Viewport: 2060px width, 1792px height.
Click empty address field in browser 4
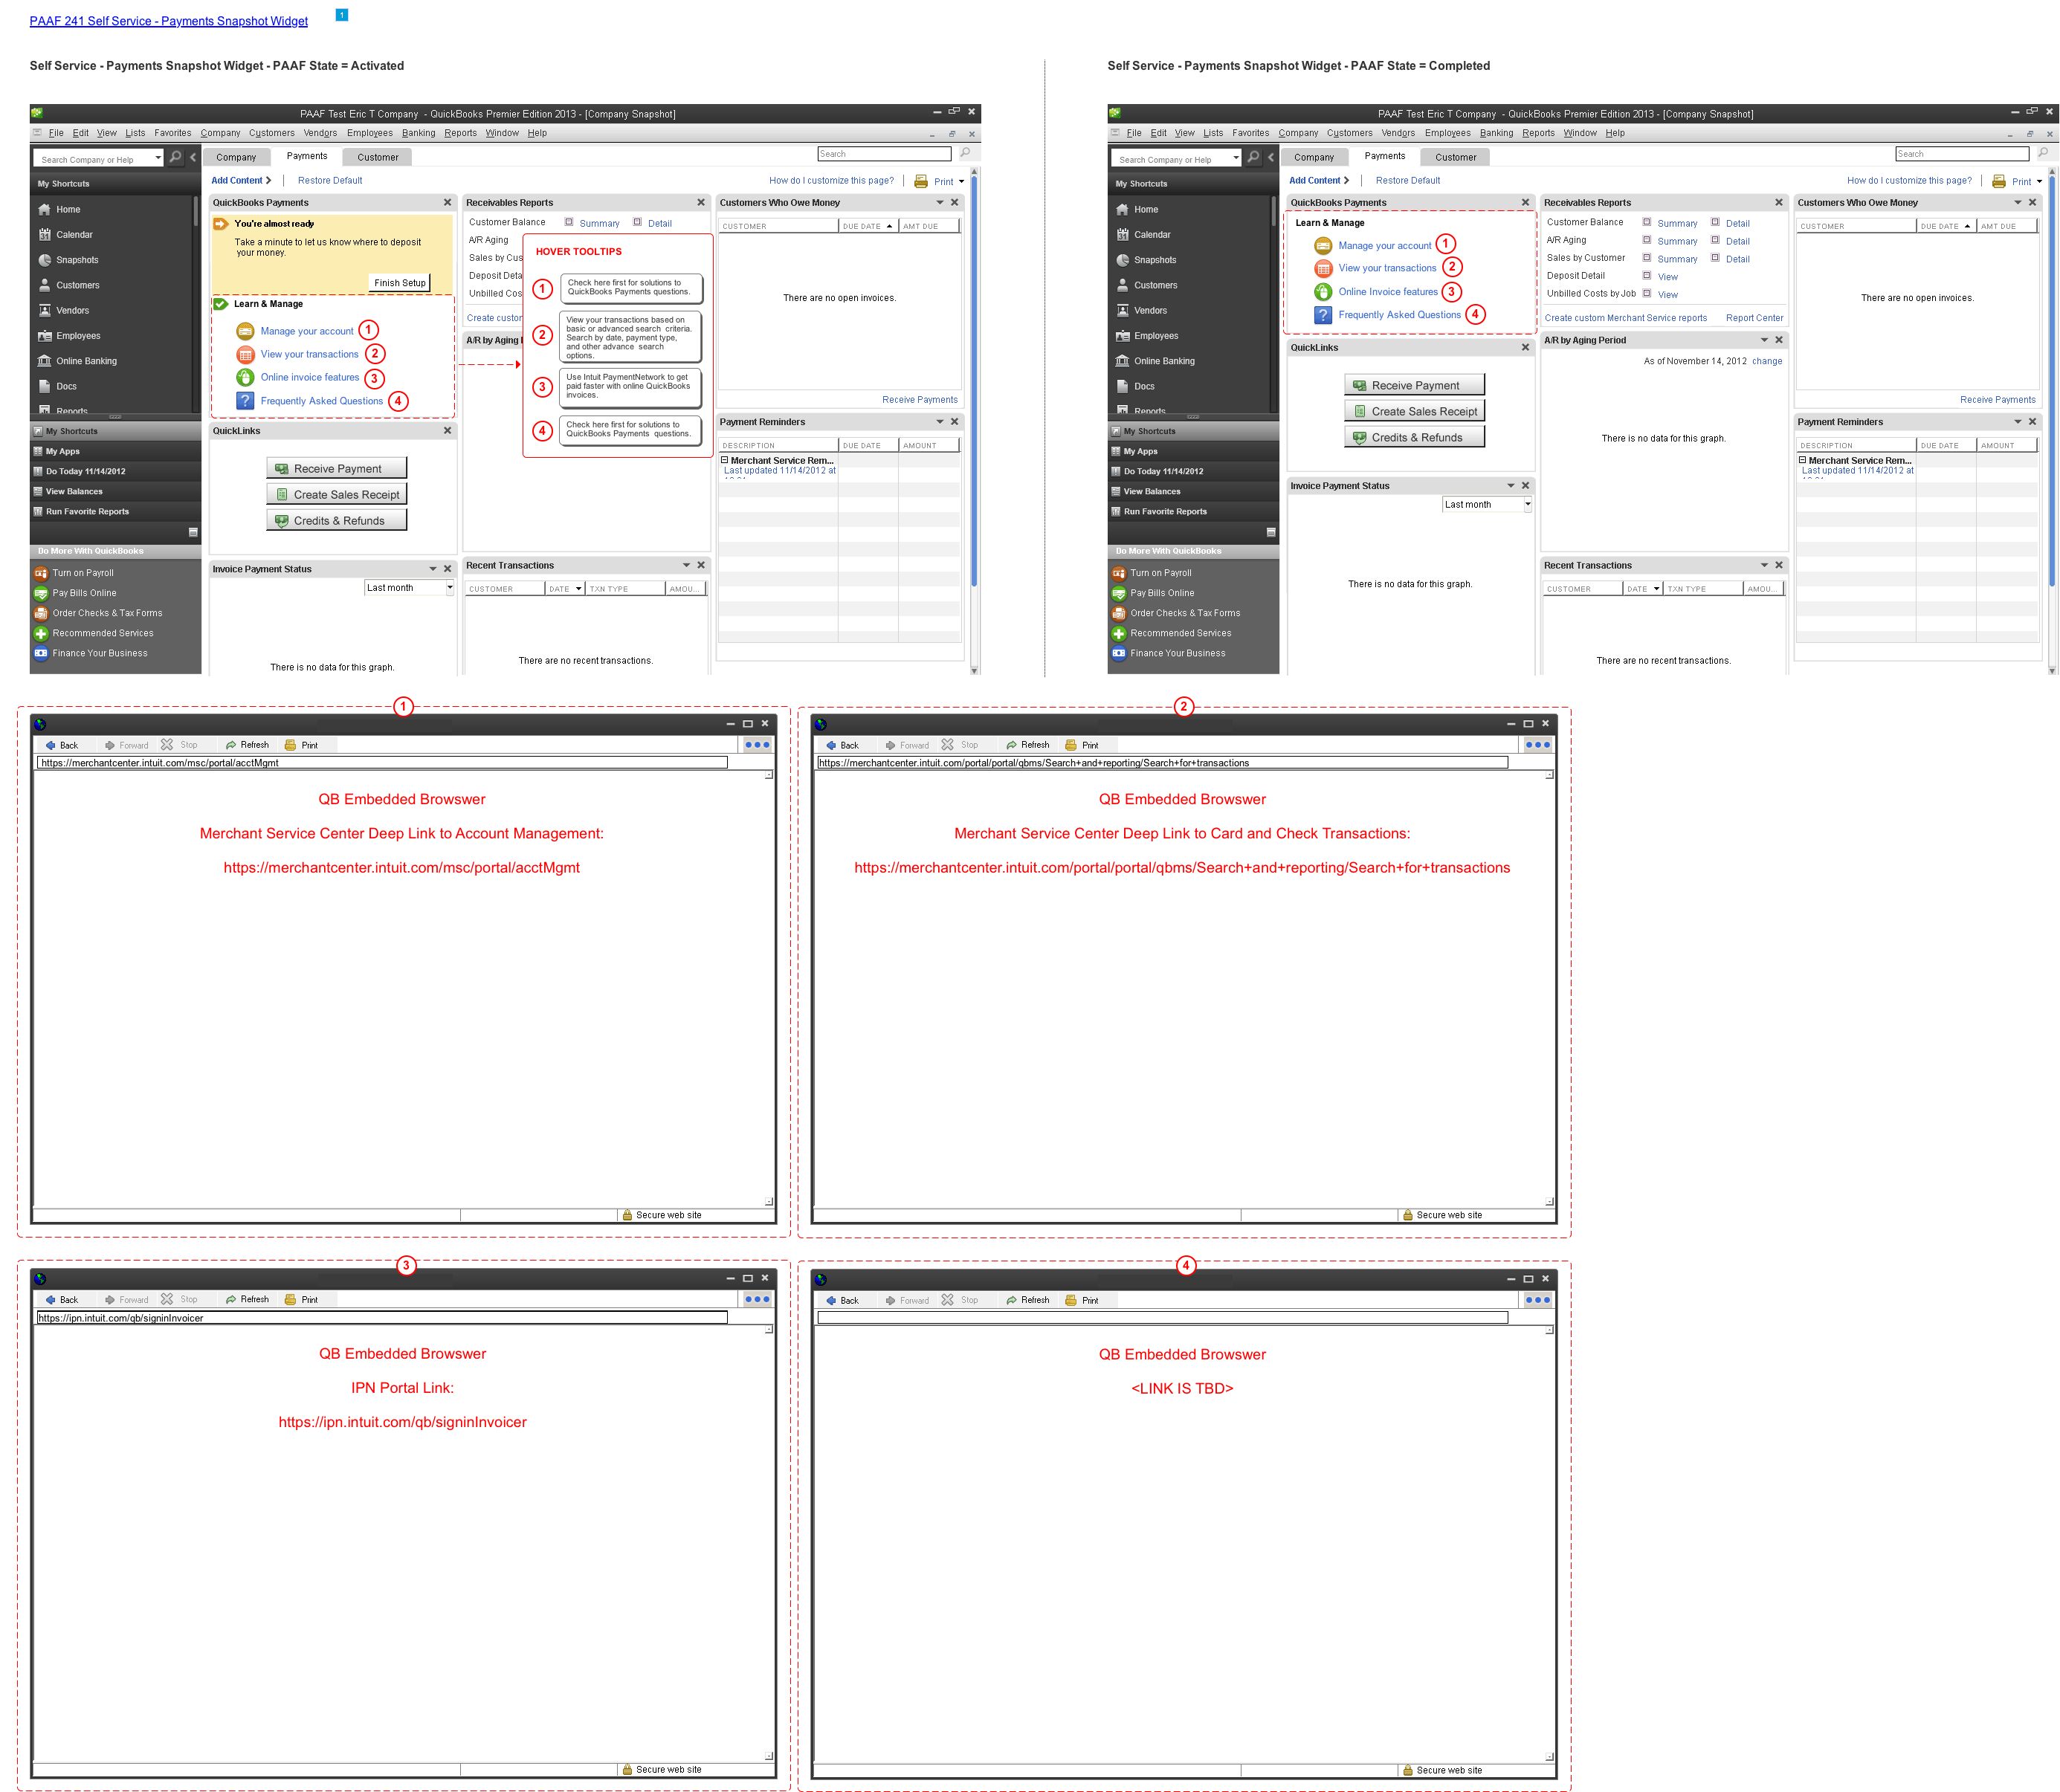pyautogui.click(x=1162, y=1318)
